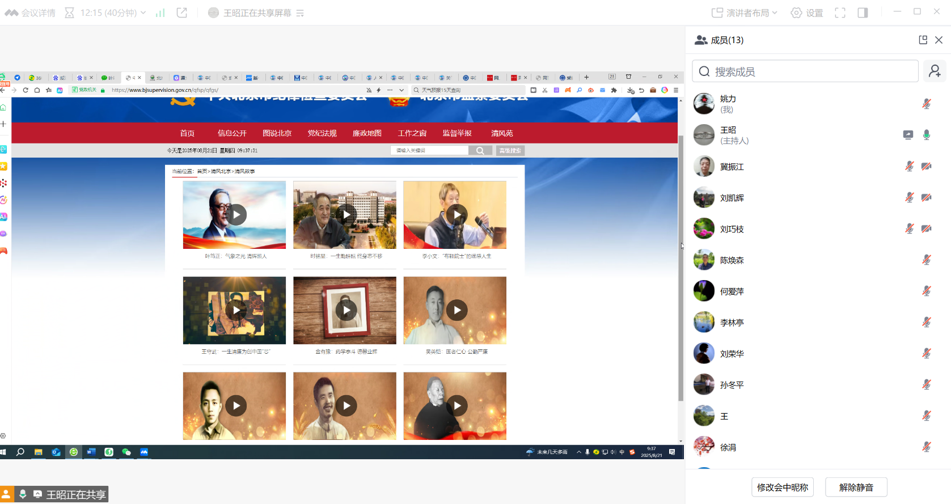Open the 会议详情 meeting details
951x504 pixels.
coord(31,12)
